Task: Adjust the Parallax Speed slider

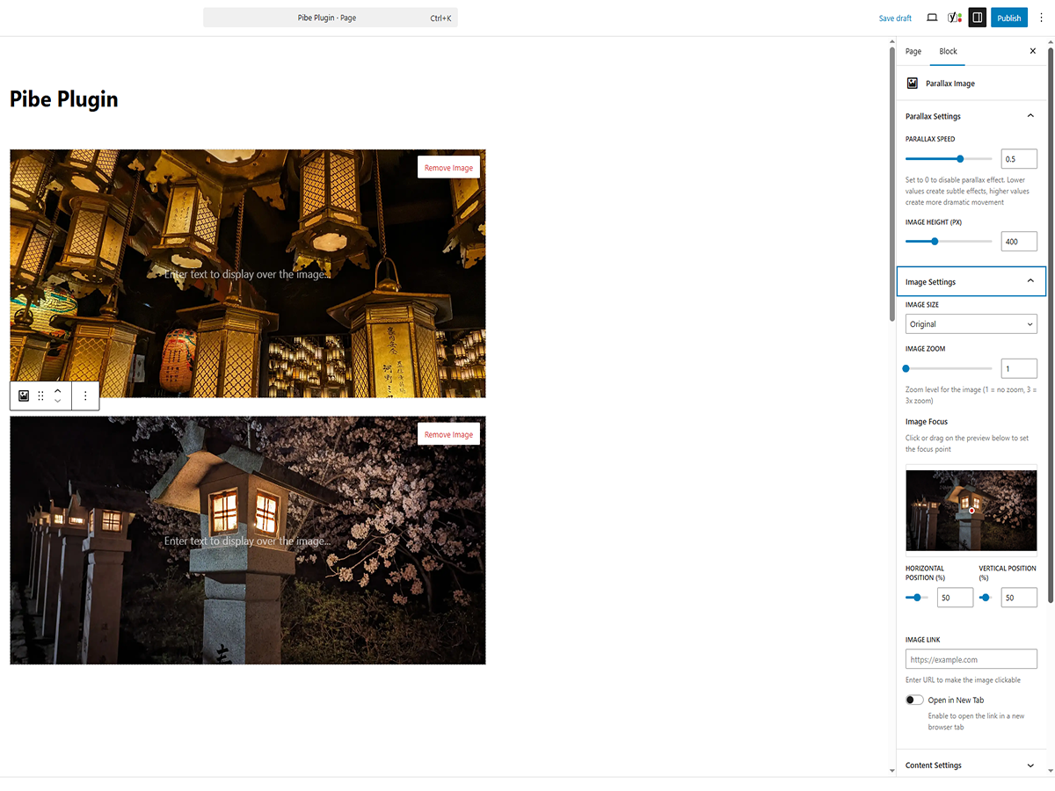Action: pyautogui.click(x=949, y=159)
